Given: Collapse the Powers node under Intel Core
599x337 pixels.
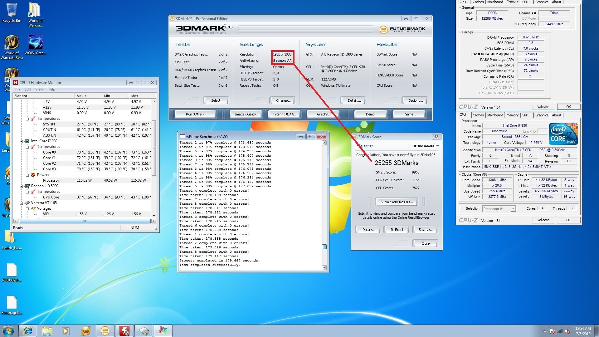Looking at the screenshot, I should point(27,175).
